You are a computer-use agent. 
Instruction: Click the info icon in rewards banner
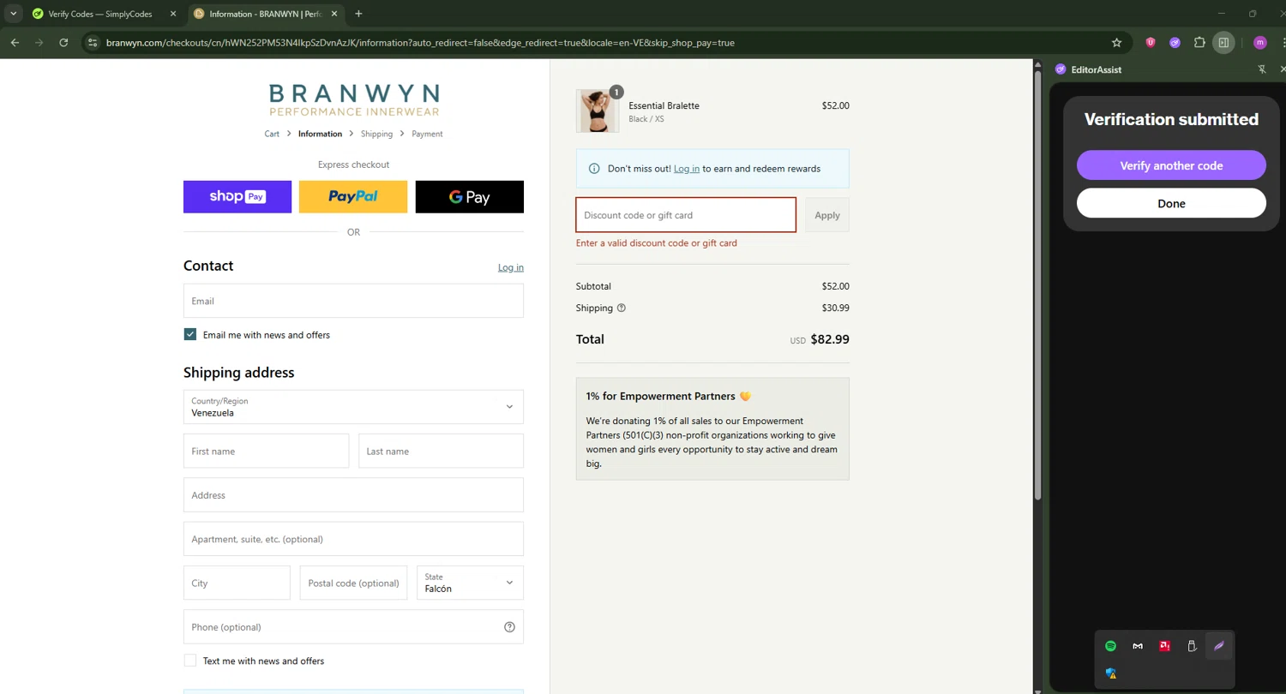pos(594,169)
